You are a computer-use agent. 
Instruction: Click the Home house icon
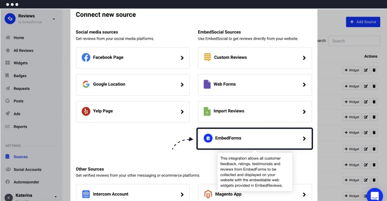[8, 38]
